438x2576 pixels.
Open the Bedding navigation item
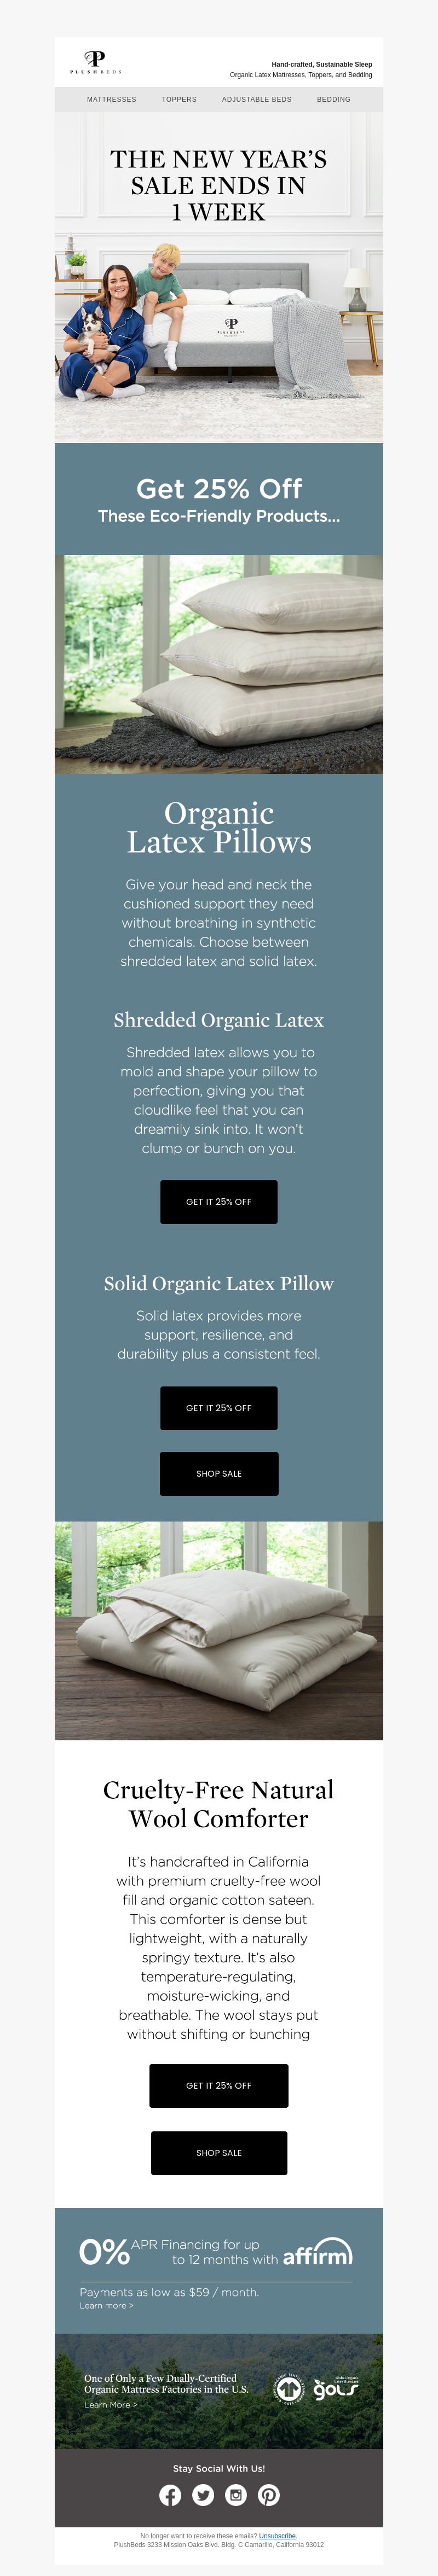pyautogui.click(x=334, y=99)
